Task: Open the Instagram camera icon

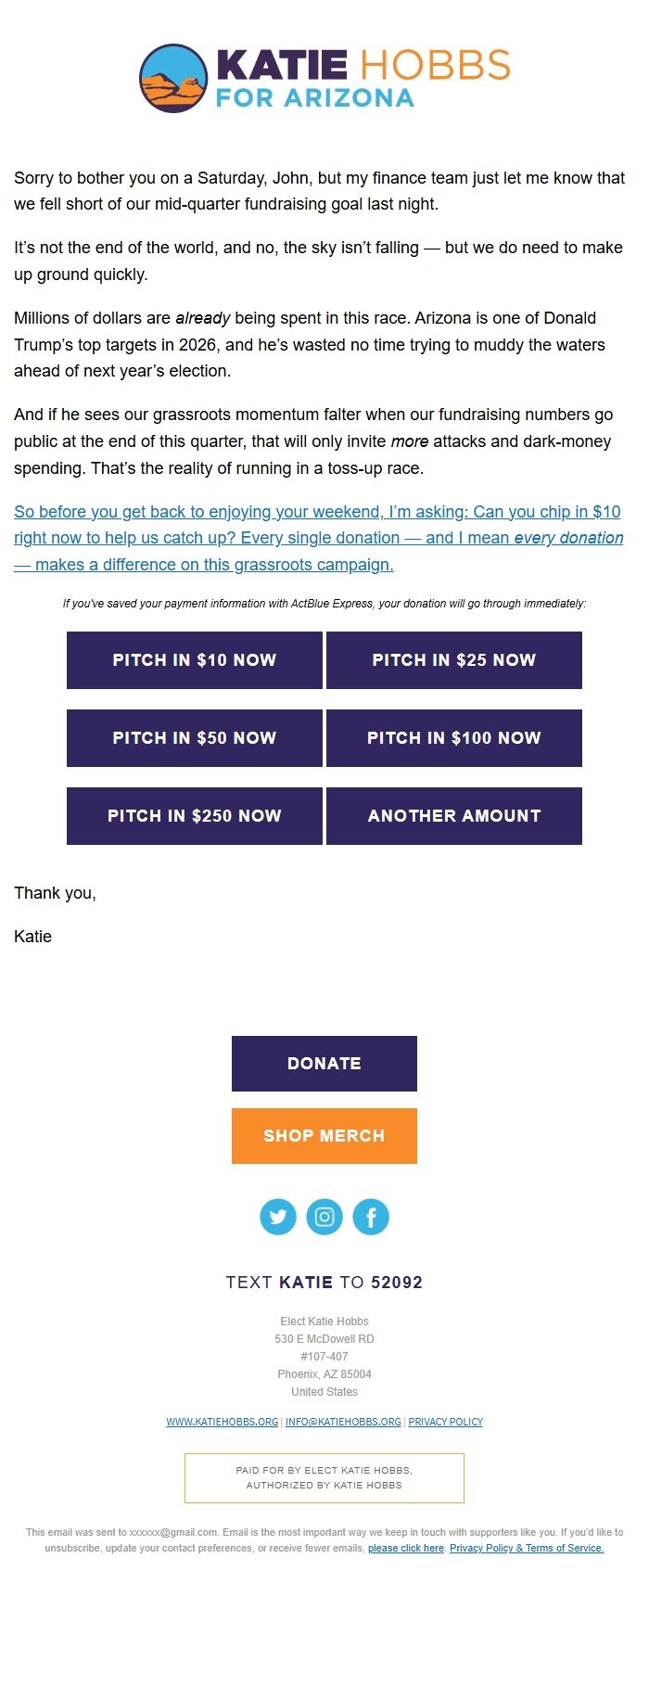Action: point(324,1217)
